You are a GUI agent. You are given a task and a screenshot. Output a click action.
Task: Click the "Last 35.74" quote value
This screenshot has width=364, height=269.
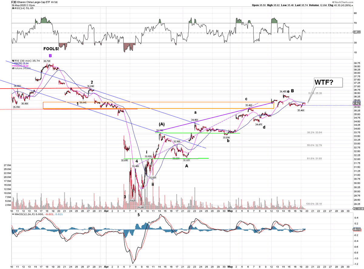301,5
